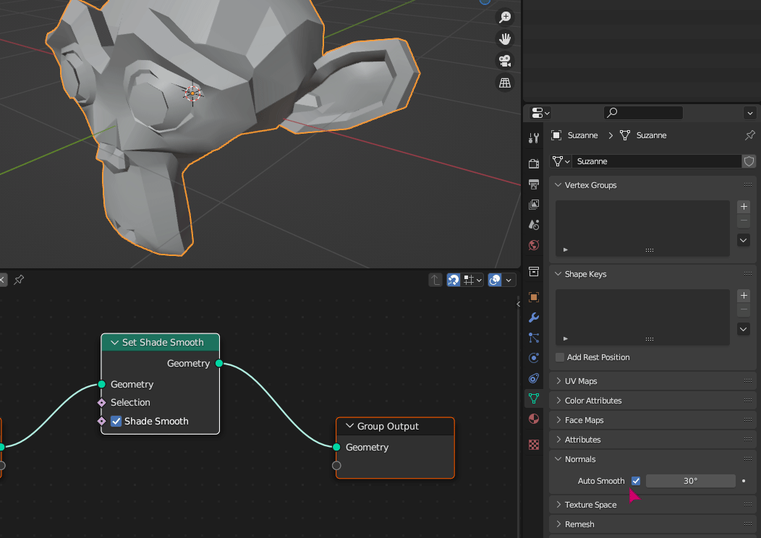Open the Physics properties tab icon
761x538 pixels.
(534, 358)
